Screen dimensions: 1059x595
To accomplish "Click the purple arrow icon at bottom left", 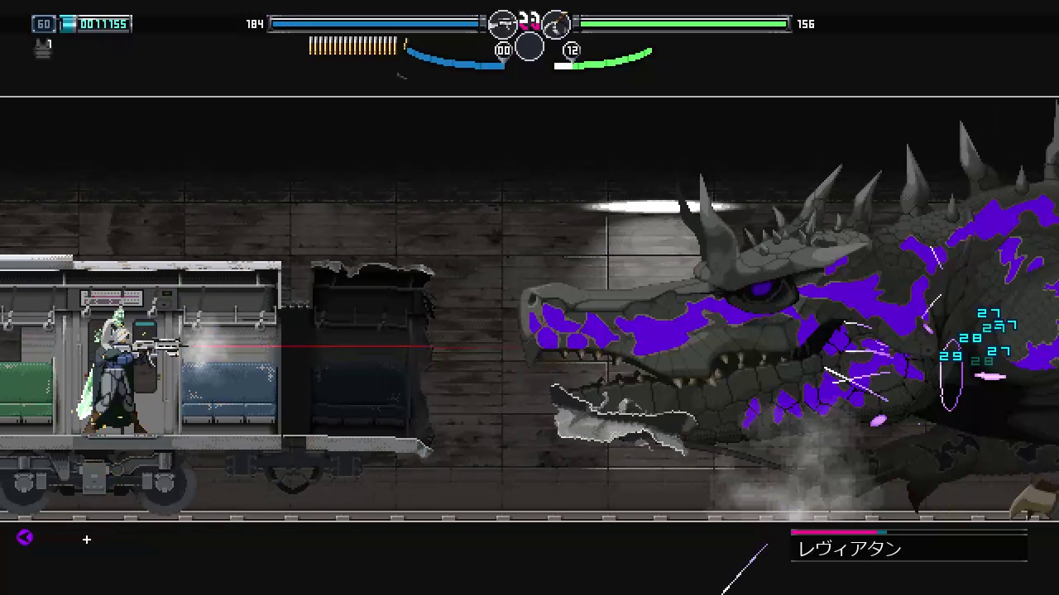I will point(25,538).
